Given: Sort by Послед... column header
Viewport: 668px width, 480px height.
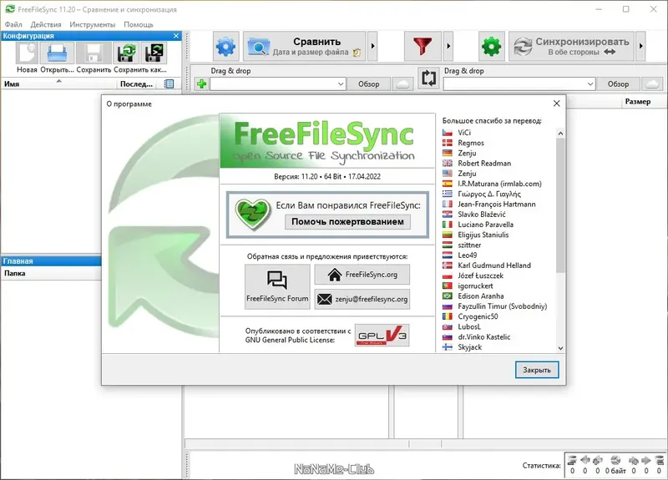Looking at the screenshot, I should coord(136,84).
